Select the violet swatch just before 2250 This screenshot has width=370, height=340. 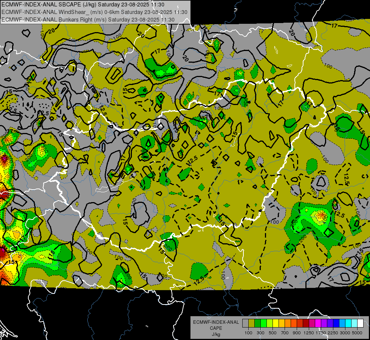click(x=330, y=323)
